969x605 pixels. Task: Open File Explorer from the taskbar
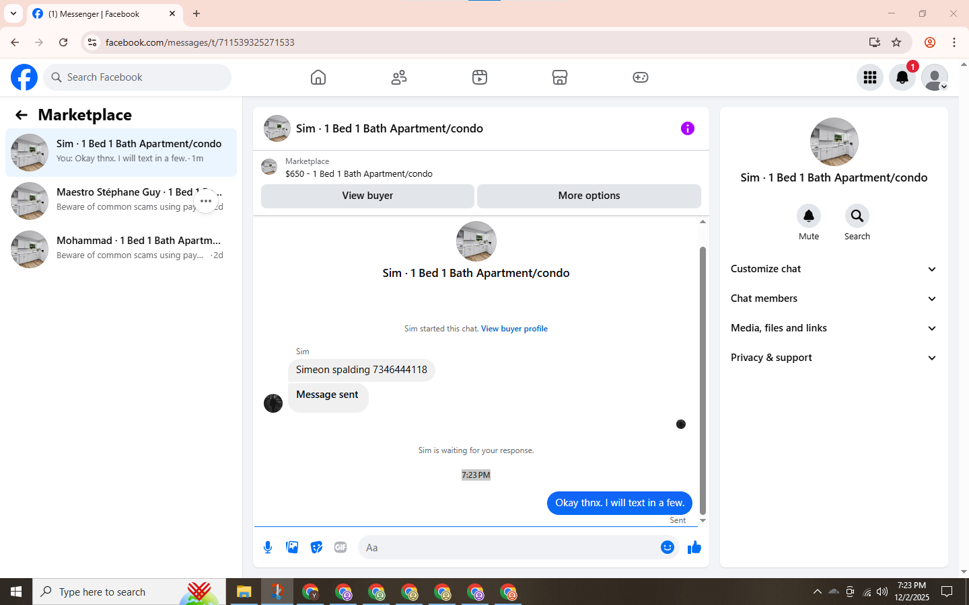244,592
